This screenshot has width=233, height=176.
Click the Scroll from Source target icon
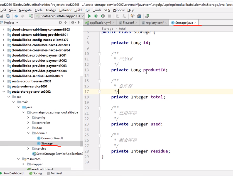coord(60,23)
